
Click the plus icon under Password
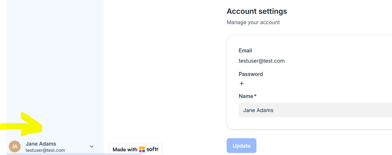[242, 84]
